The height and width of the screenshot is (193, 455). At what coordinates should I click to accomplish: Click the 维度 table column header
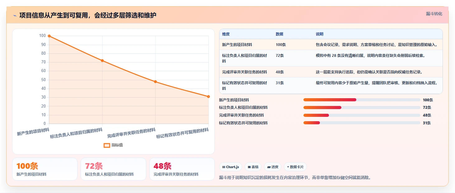[226, 34]
